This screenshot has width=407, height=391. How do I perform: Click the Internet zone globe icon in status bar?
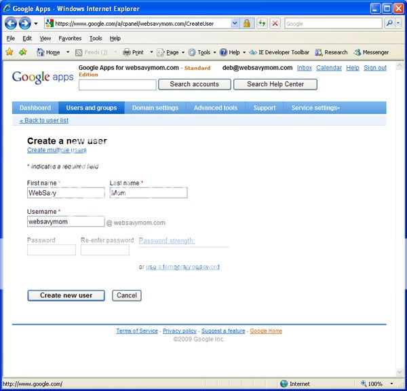(x=284, y=384)
